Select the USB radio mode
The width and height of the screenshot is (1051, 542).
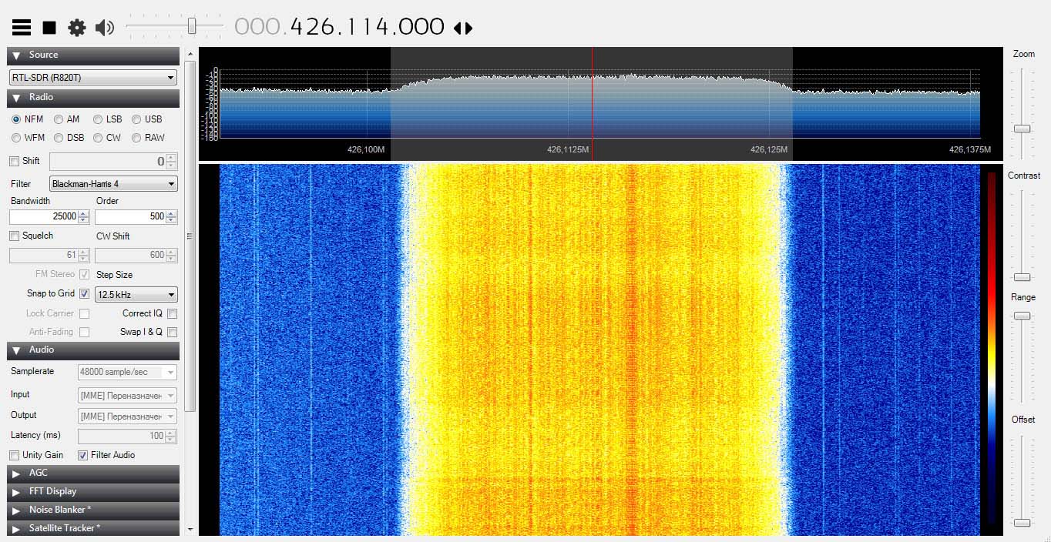[x=136, y=119]
